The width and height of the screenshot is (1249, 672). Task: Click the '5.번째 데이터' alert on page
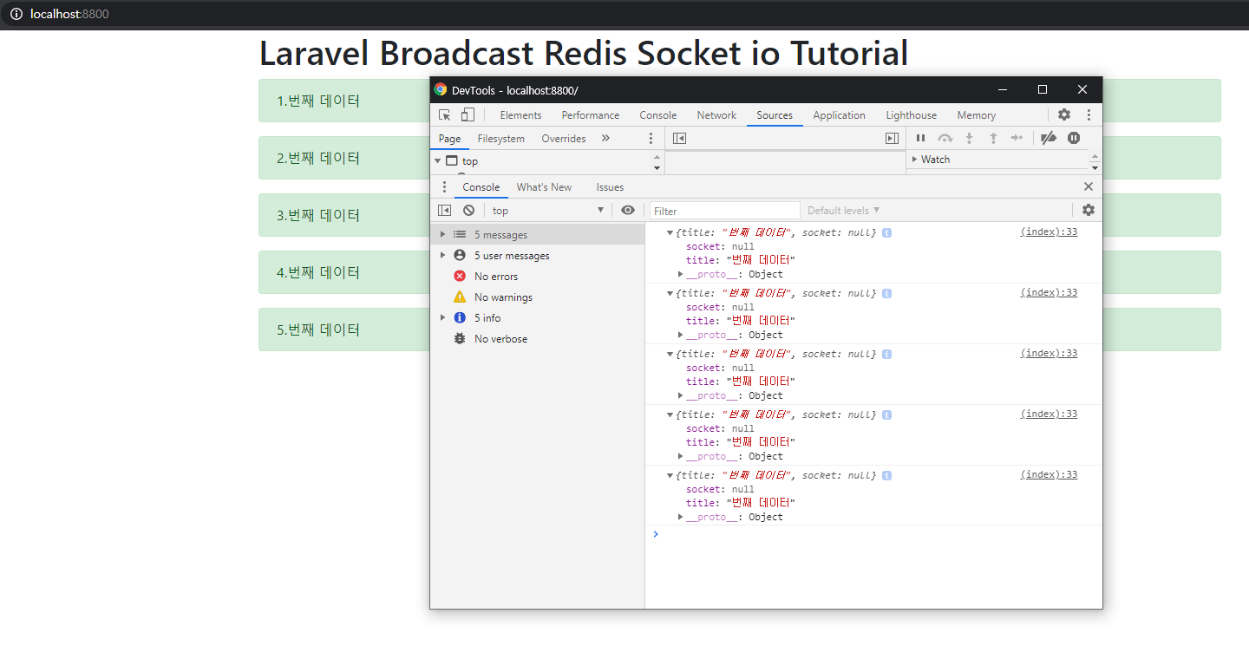tap(739, 329)
